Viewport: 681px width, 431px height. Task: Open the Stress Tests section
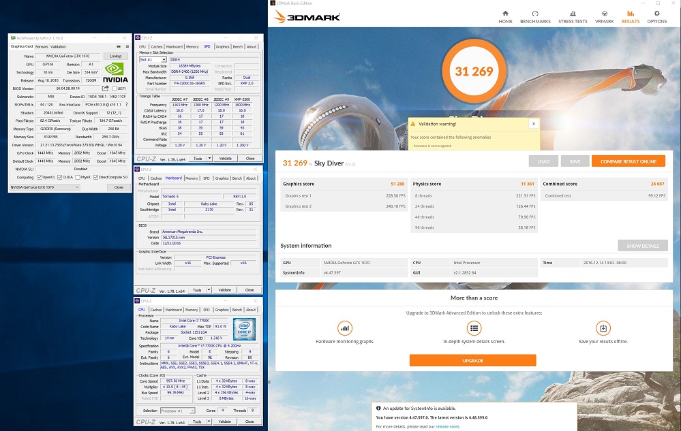click(573, 16)
